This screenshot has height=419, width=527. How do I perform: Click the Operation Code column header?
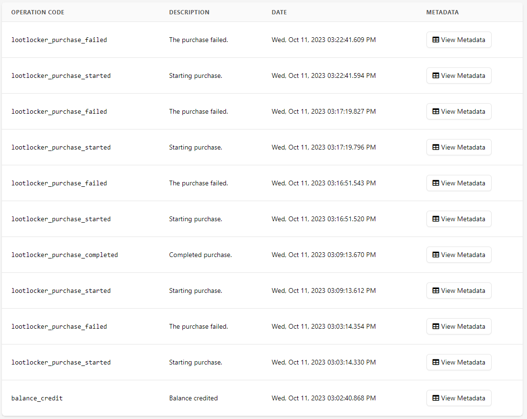[38, 12]
